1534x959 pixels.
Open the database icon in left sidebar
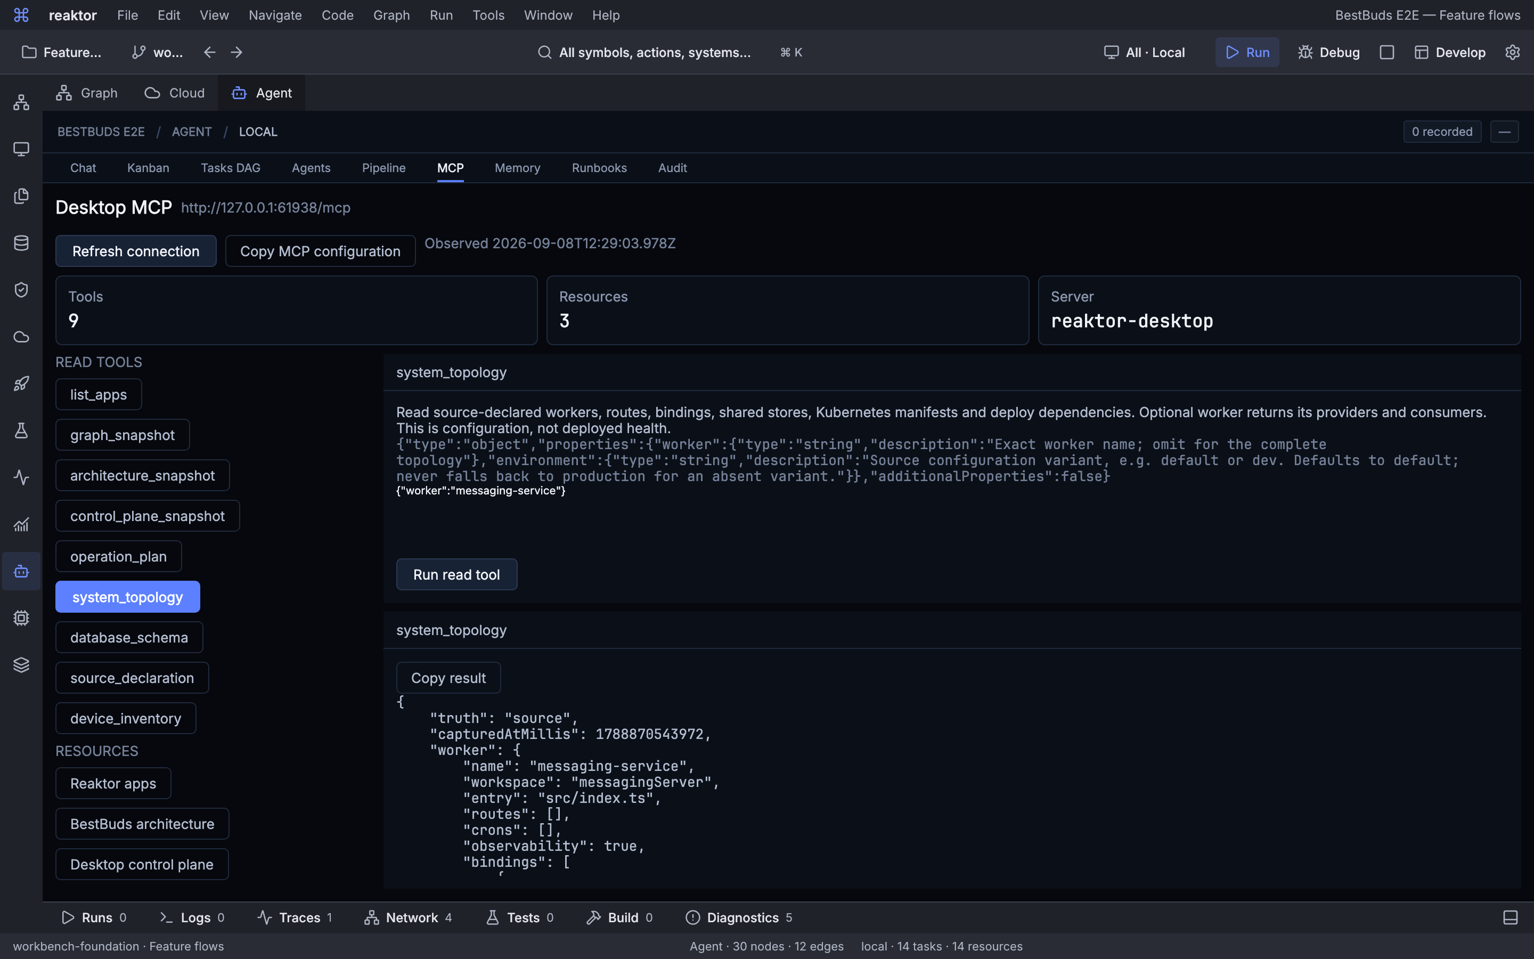pos(21,243)
